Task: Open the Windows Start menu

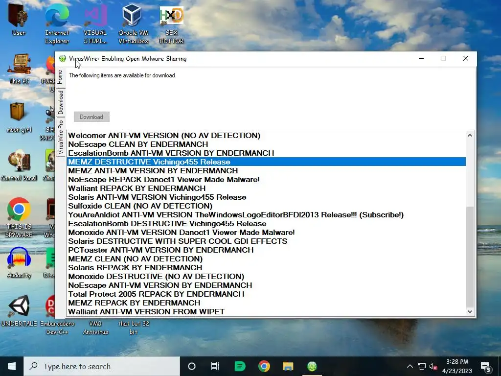Action: pos(12,366)
